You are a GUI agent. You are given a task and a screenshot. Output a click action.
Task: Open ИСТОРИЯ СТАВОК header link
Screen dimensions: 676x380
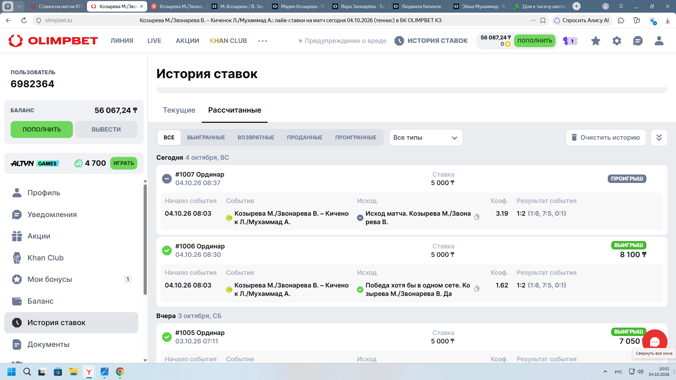tap(431, 41)
